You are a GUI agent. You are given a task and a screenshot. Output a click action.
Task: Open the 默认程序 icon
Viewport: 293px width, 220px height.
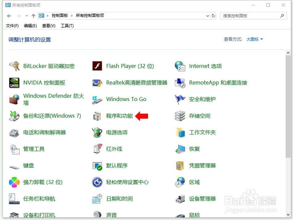[x=97, y=166]
